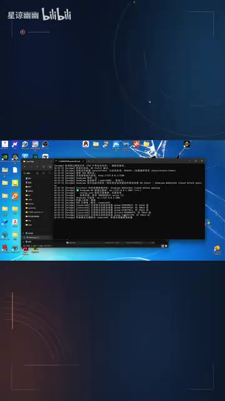Open the yellow Binance-style desktop icon
This screenshot has height=401, width=225.
pyautogui.click(x=187, y=144)
